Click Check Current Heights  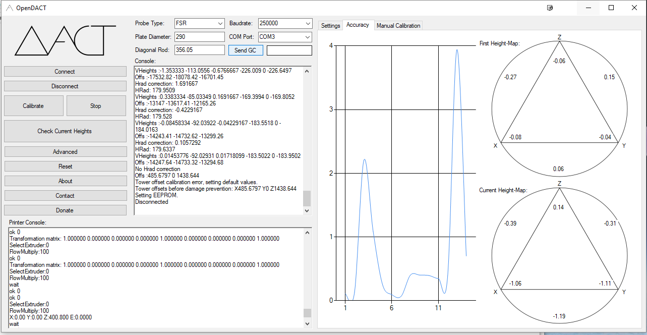point(65,131)
